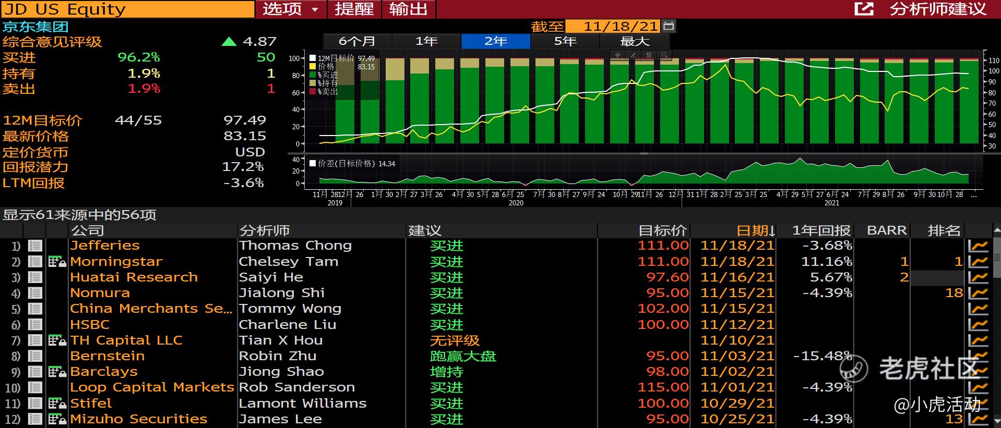
Task: Select the 2年 chart range tab
Action: pyautogui.click(x=496, y=41)
